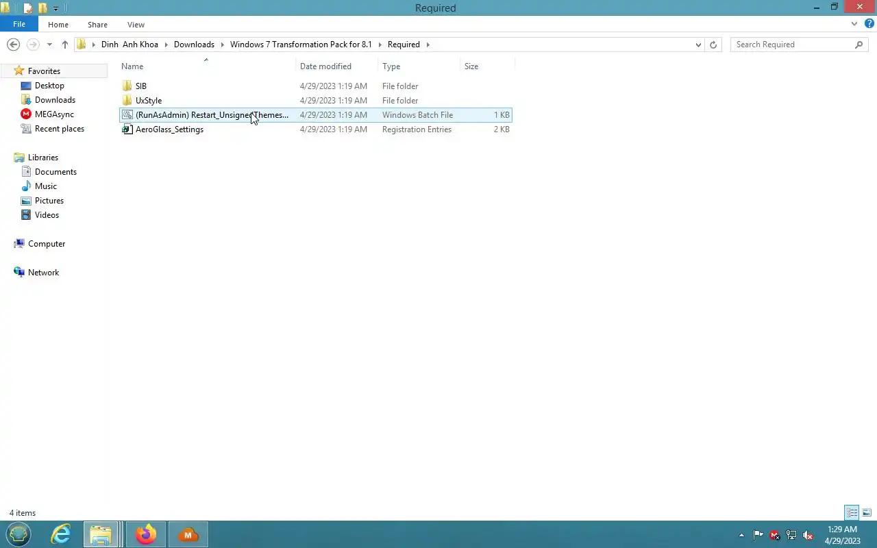Screen dimensions: 877x548
Task: Expand breadcrumb arrow after Dinh Anh Khoa
Action: 166,45
